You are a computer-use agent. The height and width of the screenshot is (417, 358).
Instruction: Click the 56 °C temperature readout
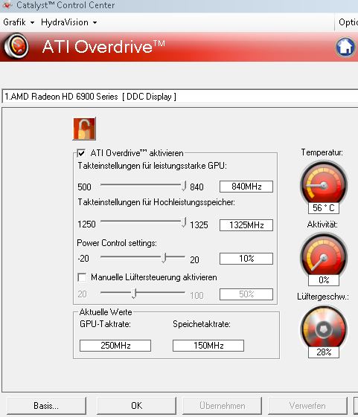[324, 208]
